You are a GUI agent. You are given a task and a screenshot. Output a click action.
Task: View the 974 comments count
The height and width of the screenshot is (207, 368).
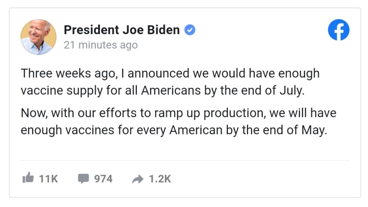(103, 179)
